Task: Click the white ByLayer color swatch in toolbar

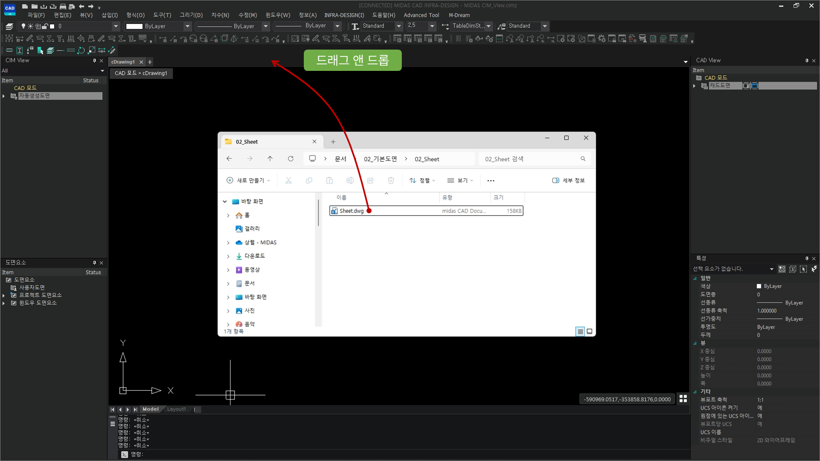Action: pos(134,26)
